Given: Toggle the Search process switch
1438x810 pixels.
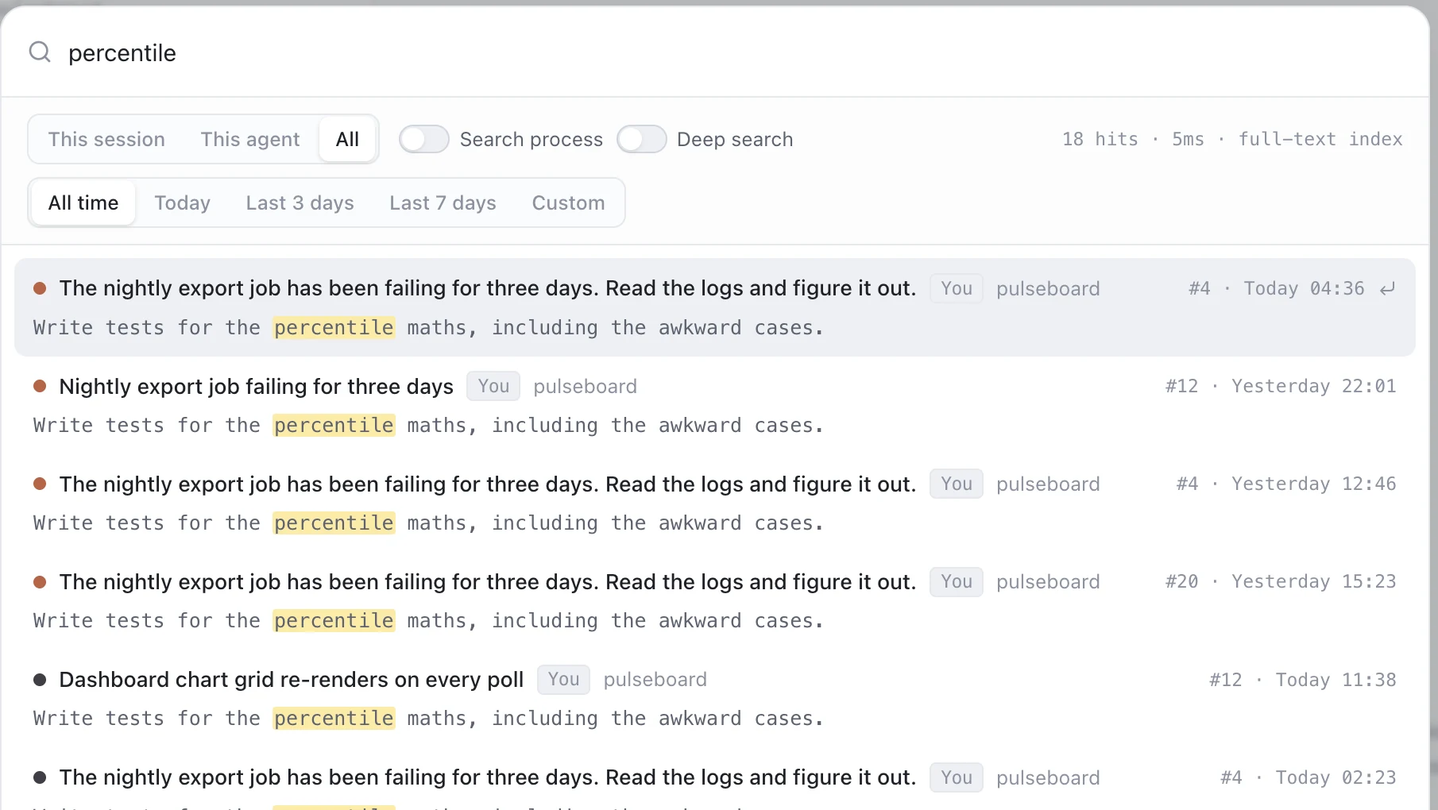Looking at the screenshot, I should [x=423, y=140].
